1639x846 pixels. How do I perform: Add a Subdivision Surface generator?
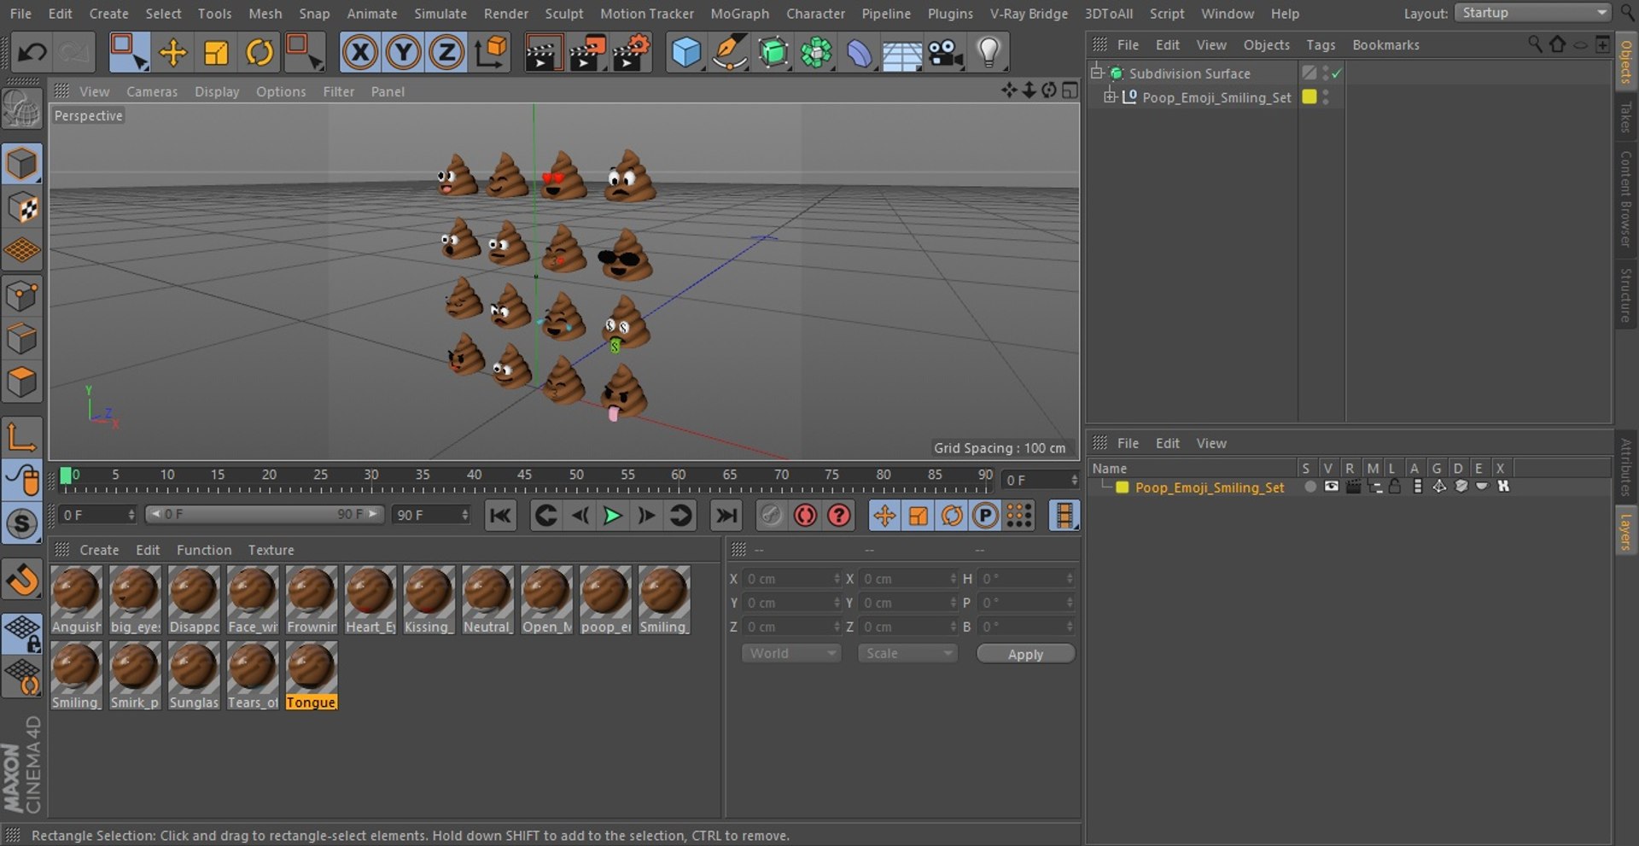click(x=773, y=53)
